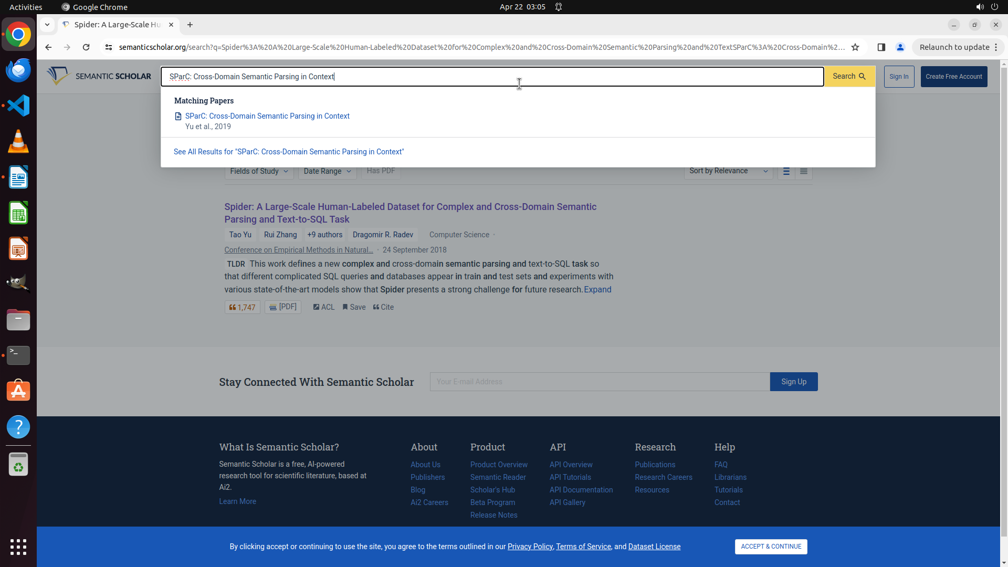This screenshot has width=1008, height=567.
Task: Cite the Spider paper
Action: [x=383, y=308]
